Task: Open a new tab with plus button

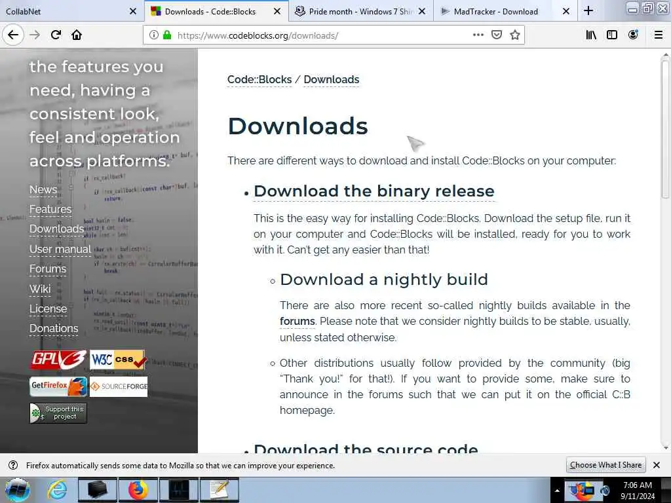Action: (x=588, y=10)
